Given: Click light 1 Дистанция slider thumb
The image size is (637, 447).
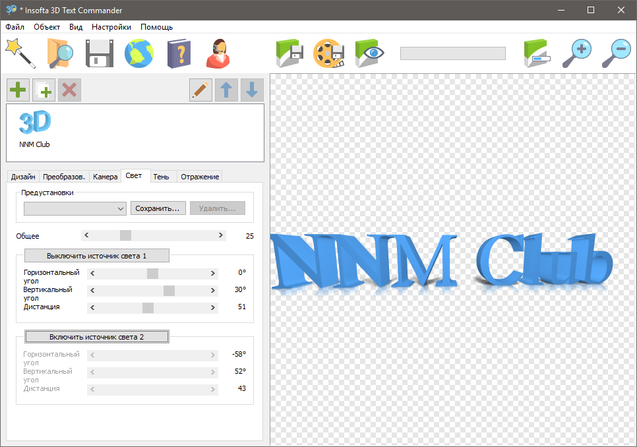Looking at the screenshot, I should (x=148, y=307).
